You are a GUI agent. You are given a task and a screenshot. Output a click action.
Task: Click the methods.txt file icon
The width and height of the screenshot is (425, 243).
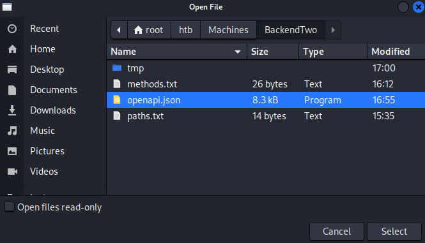[x=117, y=84]
